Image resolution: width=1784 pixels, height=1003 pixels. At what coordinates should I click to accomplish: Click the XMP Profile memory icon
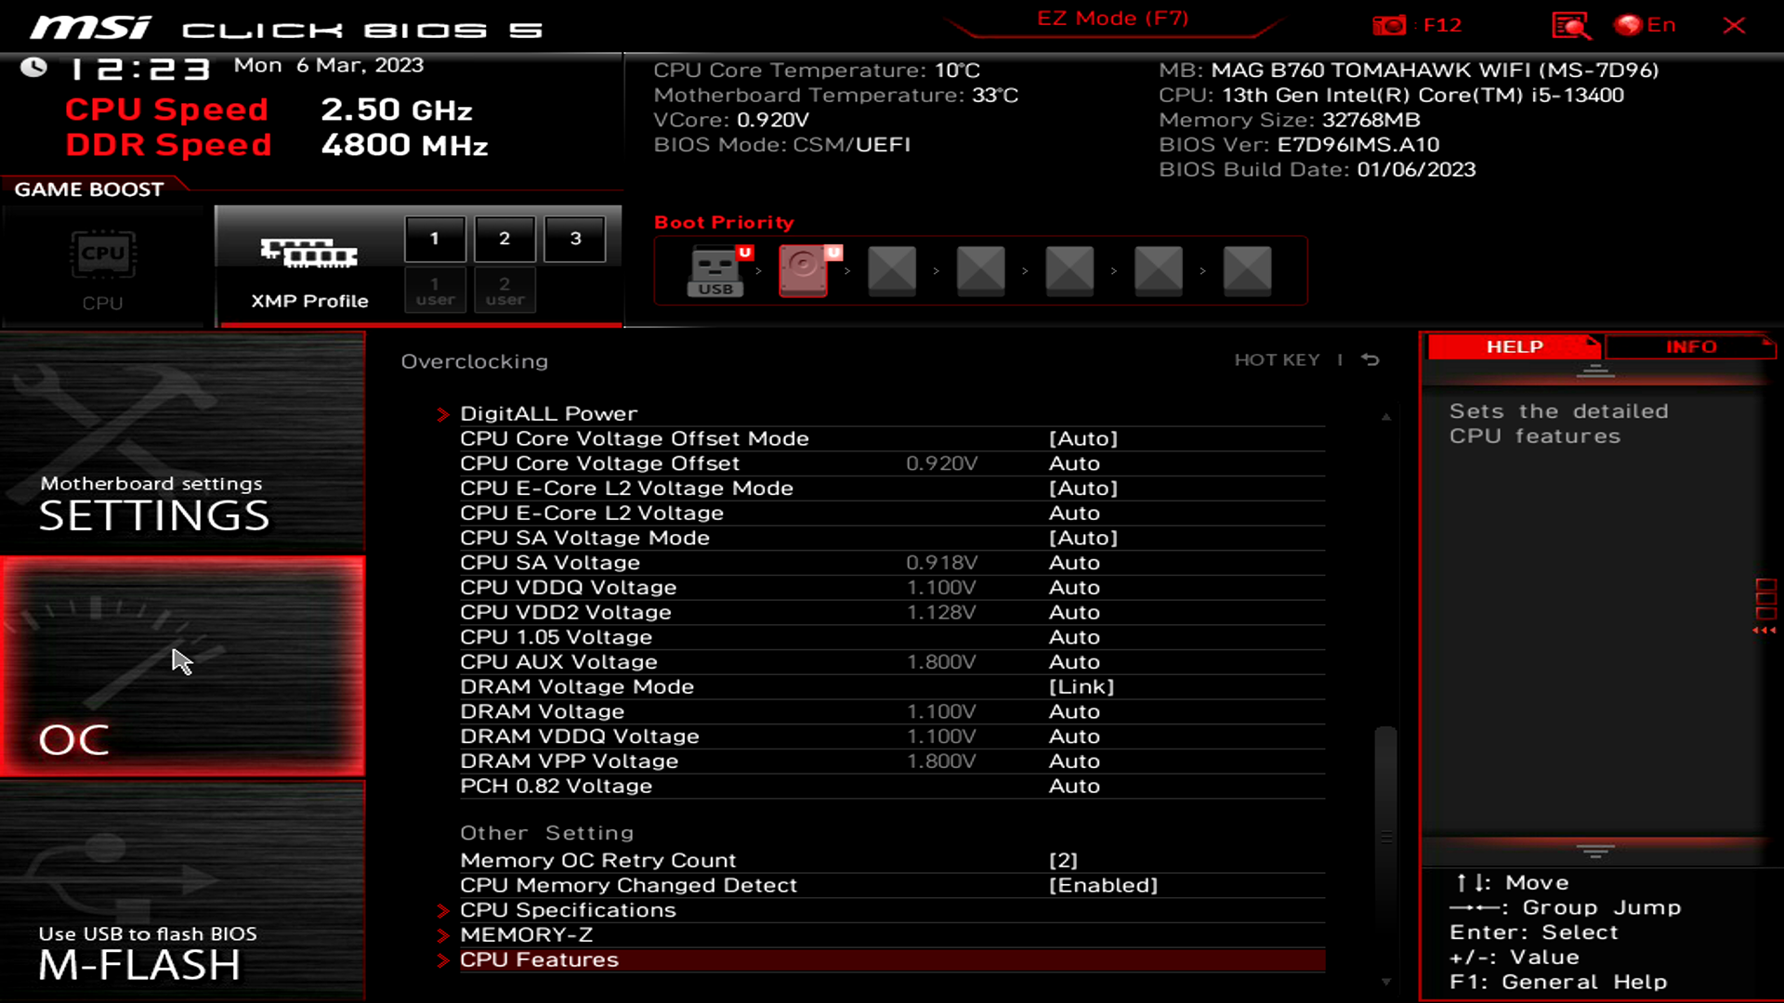[308, 253]
